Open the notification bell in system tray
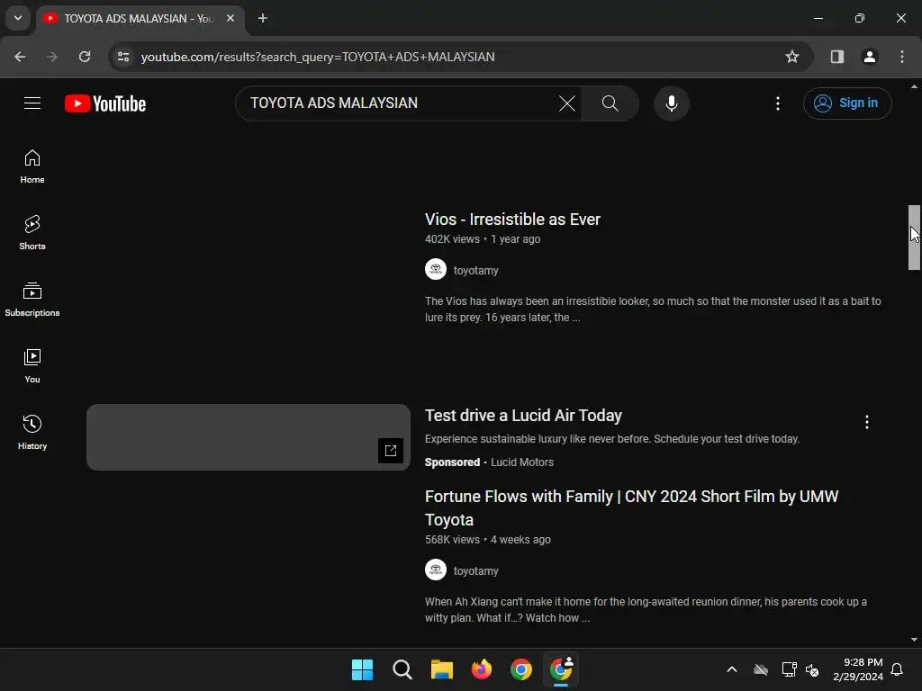Viewport: 922px width, 691px height. (x=898, y=669)
